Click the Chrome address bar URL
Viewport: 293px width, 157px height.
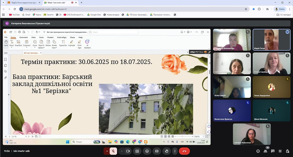point(45,9)
